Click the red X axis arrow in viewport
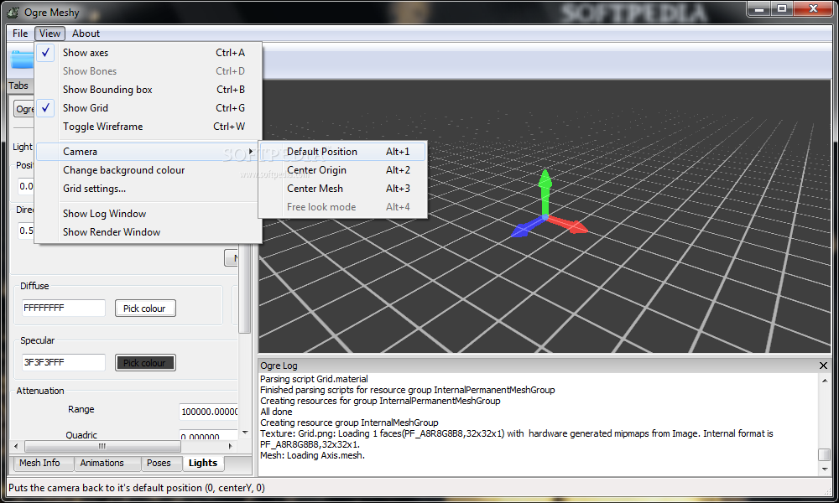The image size is (839, 503). 568,225
